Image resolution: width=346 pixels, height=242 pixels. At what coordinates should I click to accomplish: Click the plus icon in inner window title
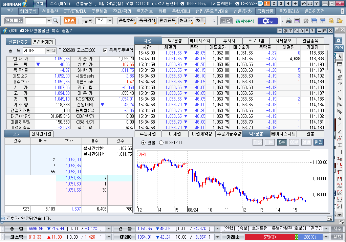[x=280, y=31]
